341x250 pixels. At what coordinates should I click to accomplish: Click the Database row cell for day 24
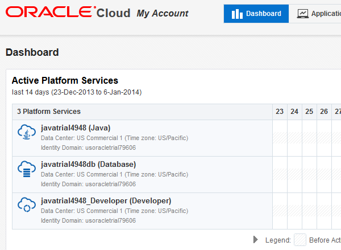(294, 174)
